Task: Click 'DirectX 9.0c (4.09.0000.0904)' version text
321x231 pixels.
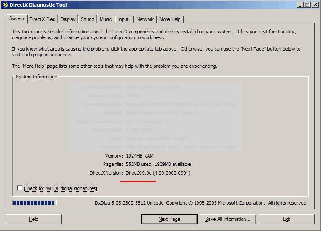Action: (x=158, y=173)
